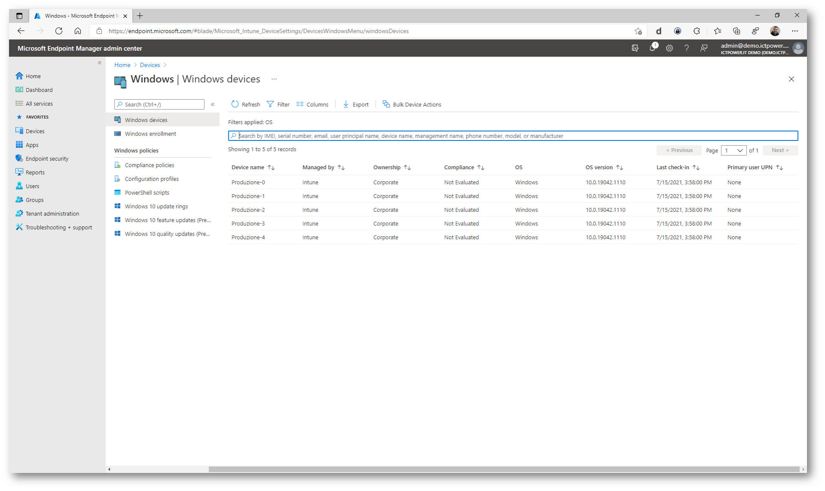
Task: Open Compliance policies menu item
Action: pos(149,165)
